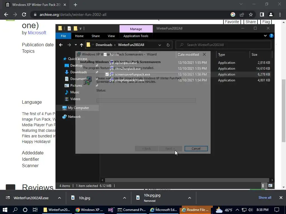Sort by the Size column header
286x214 pixels.
tap(261, 54)
